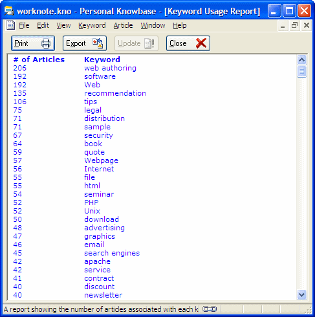The image size is (315, 317).
Task: Restore the inner report window
Action: click(294, 25)
